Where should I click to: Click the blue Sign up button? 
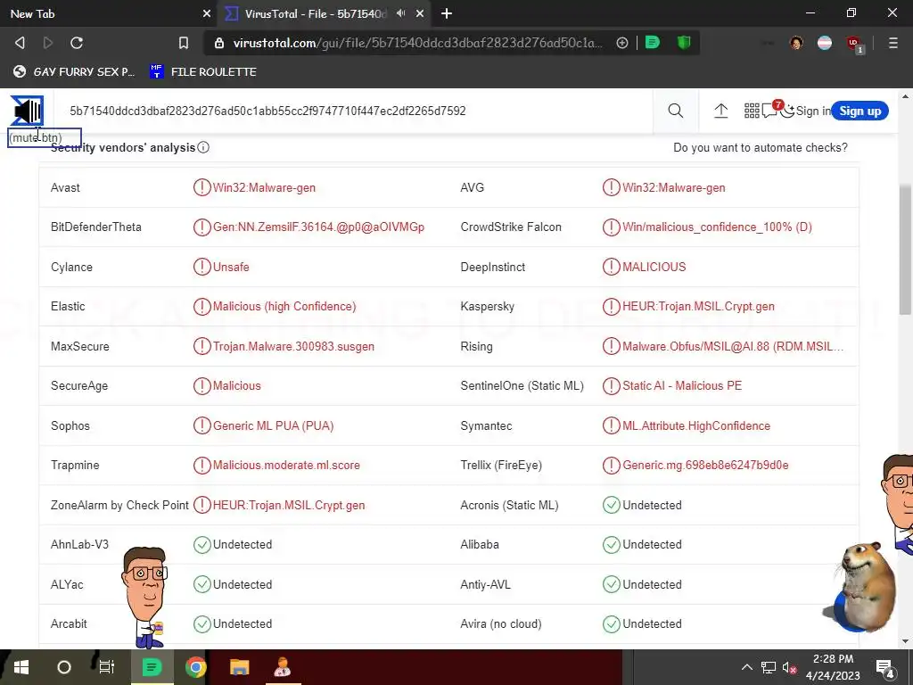coord(860,111)
